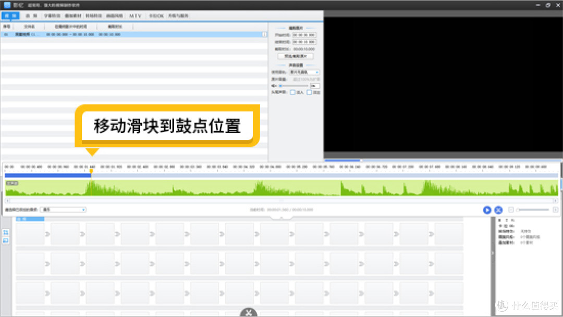Image resolution: width=563 pixels, height=317 pixels.
Task: Open the 转场特效 tab
Action: point(94,16)
